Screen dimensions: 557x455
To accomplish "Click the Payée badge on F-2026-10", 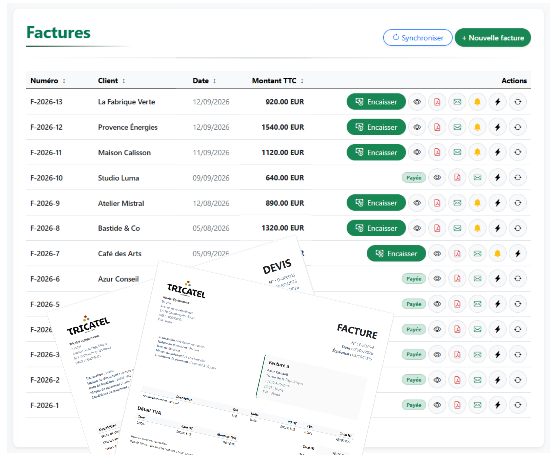I will pyautogui.click(x=414, y=178).
